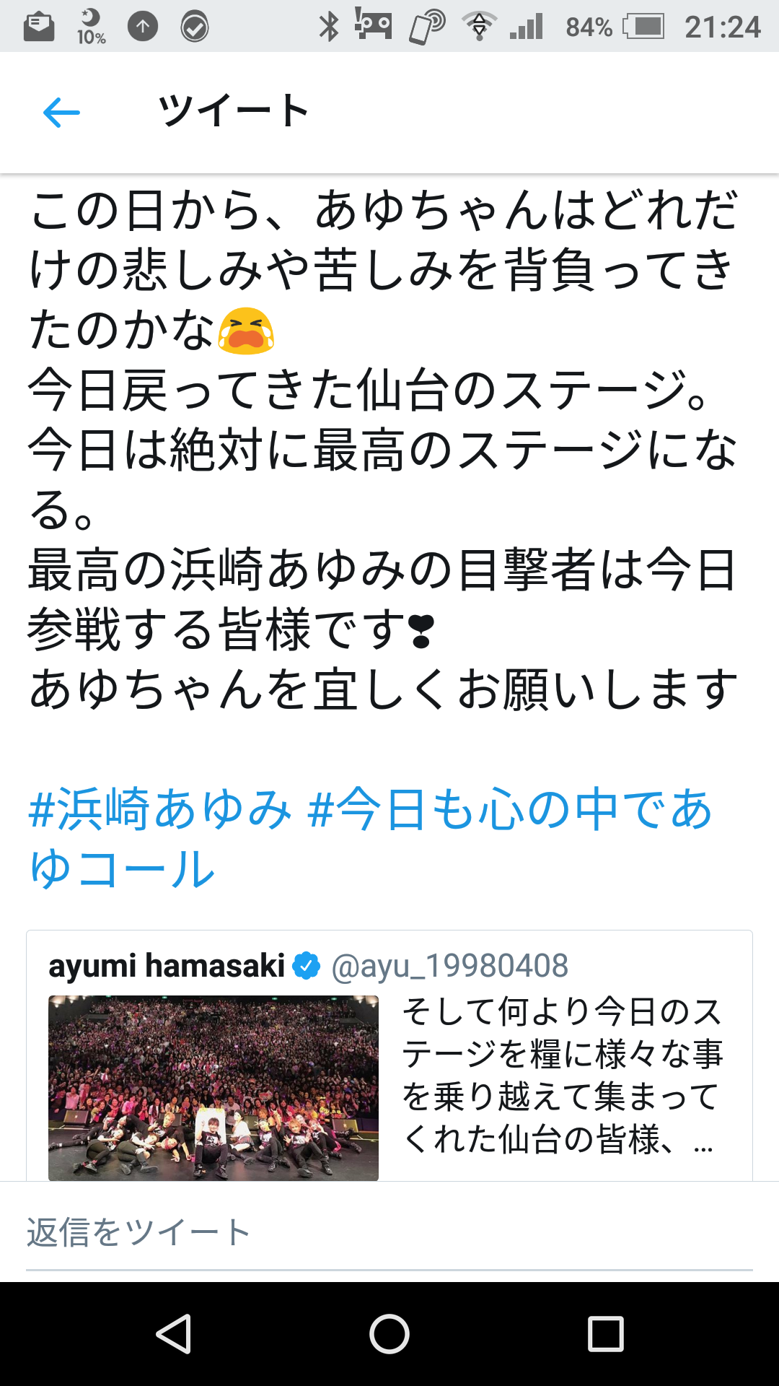
Task: Tap the battery indicator icon
Action: tap(644, 27)
